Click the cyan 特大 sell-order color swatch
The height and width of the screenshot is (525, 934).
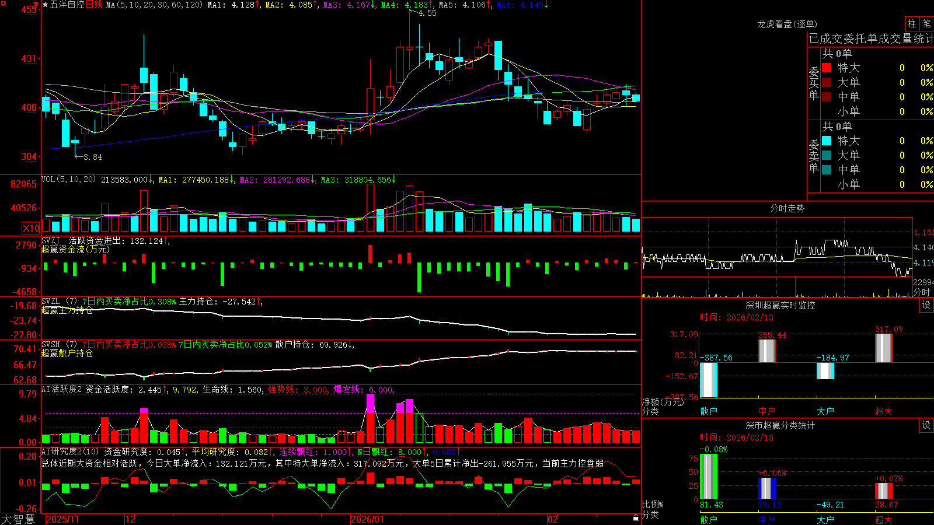coord(827,141)
